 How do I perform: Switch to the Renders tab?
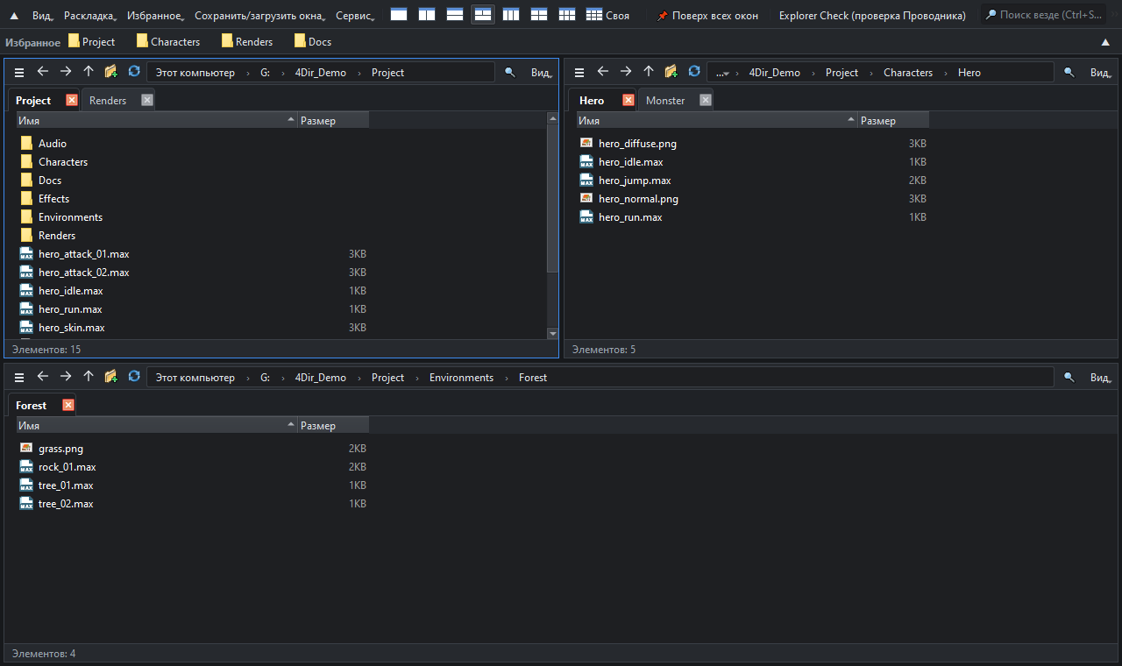coord(108,101)
